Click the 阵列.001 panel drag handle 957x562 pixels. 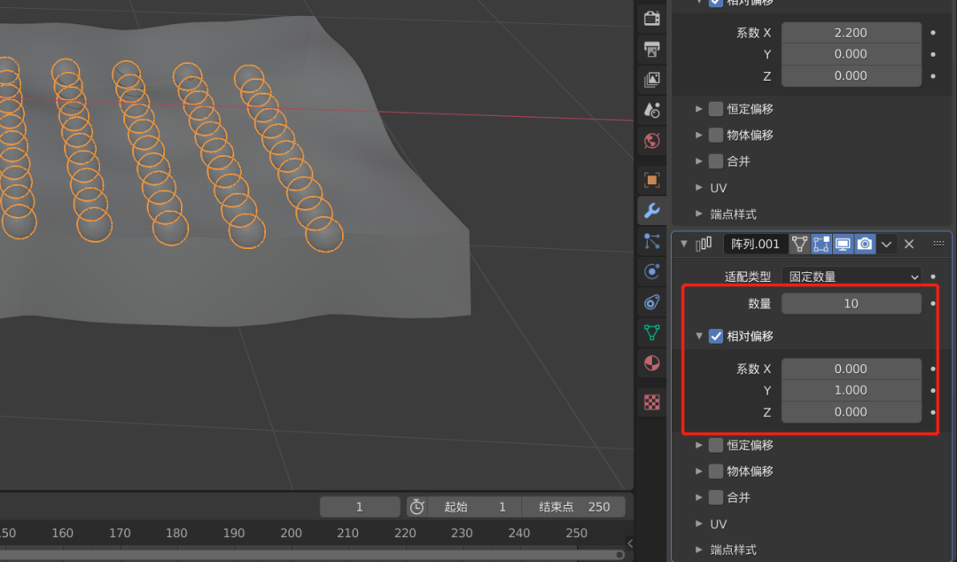[x=938, y=244]
